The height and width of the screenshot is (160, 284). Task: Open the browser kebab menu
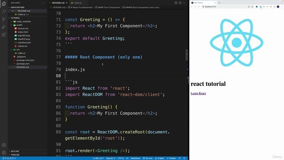click(x=282, y=7)
